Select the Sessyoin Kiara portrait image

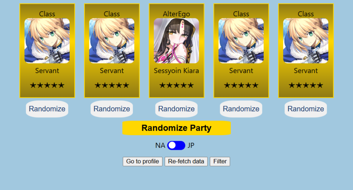[x=176, y=41]
